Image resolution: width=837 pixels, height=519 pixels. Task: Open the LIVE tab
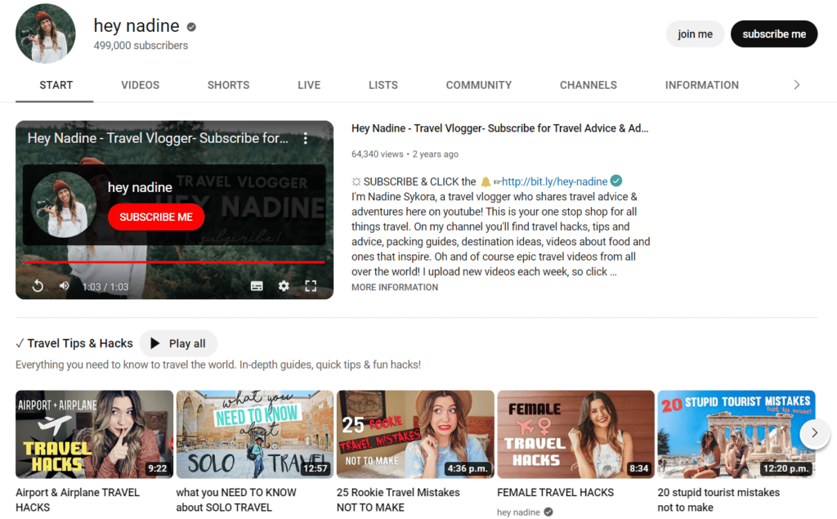coord(309,85)
